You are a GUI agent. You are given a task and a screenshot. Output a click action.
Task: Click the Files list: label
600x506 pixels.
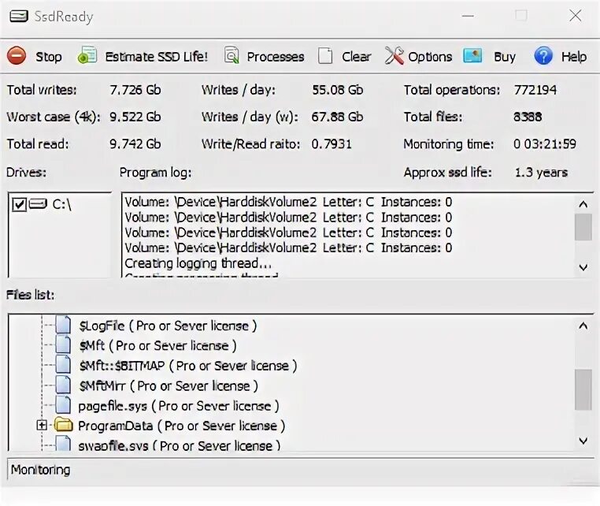[30, 295]
